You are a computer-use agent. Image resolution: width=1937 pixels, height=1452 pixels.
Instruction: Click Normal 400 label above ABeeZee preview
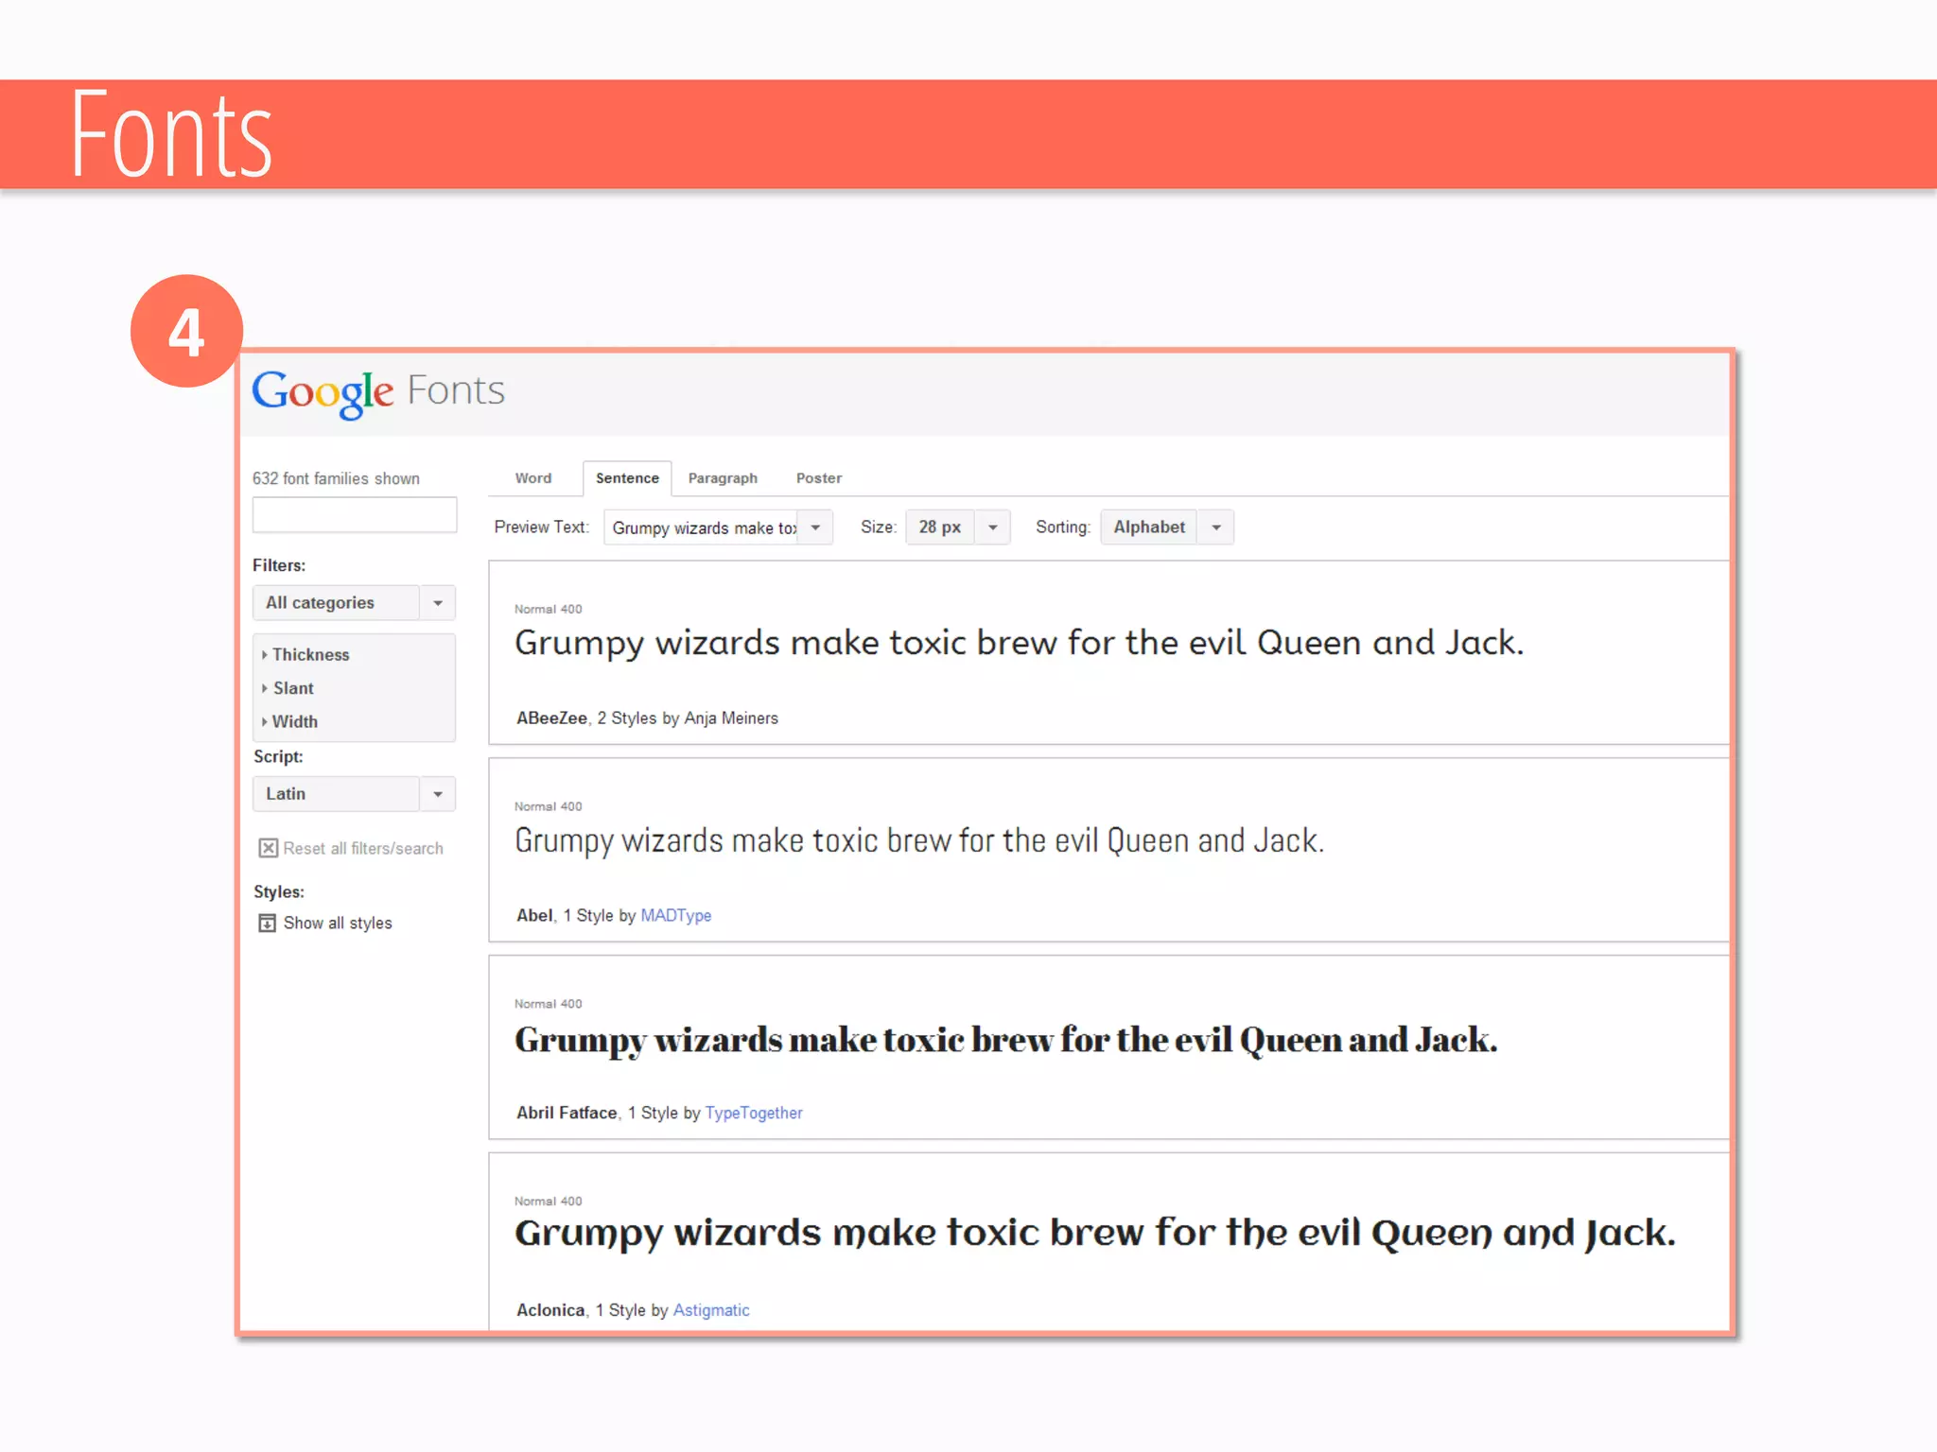tap(549, 609)
